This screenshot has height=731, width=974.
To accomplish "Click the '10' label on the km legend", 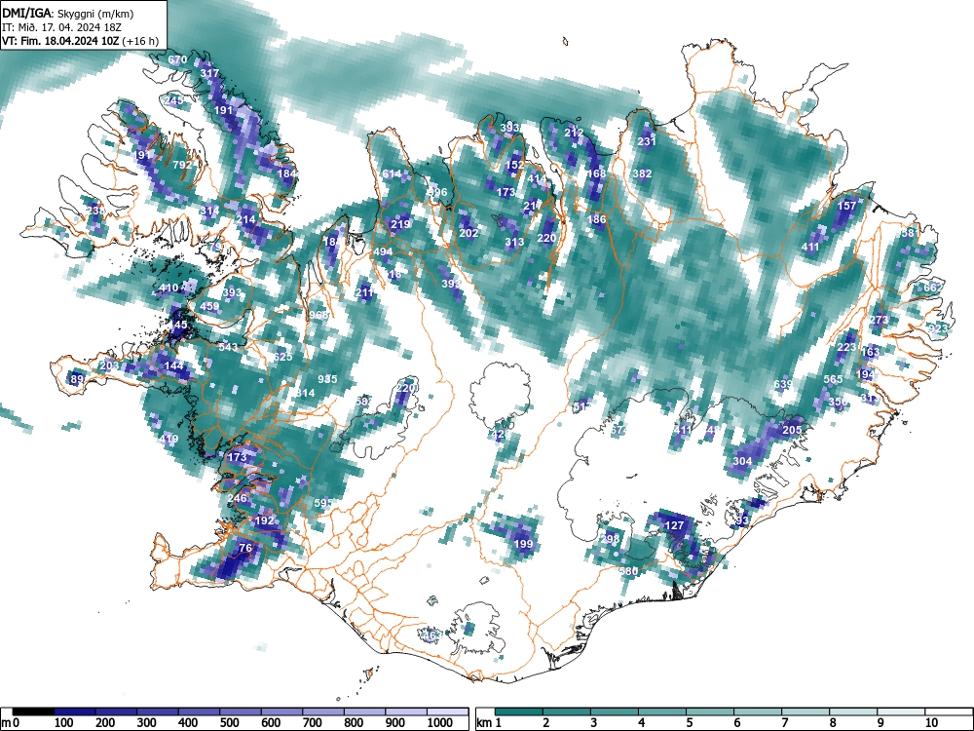I will coord(931,723).
